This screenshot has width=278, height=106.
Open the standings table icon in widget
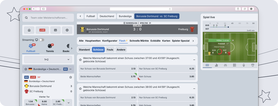(x=235, y=65)
